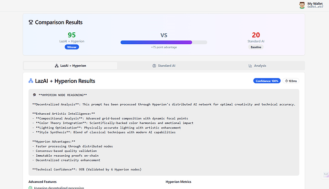This screenshot has height=189, width=329.
Task: Click the Compositional Analysis bullet
Action: [110, 119]
